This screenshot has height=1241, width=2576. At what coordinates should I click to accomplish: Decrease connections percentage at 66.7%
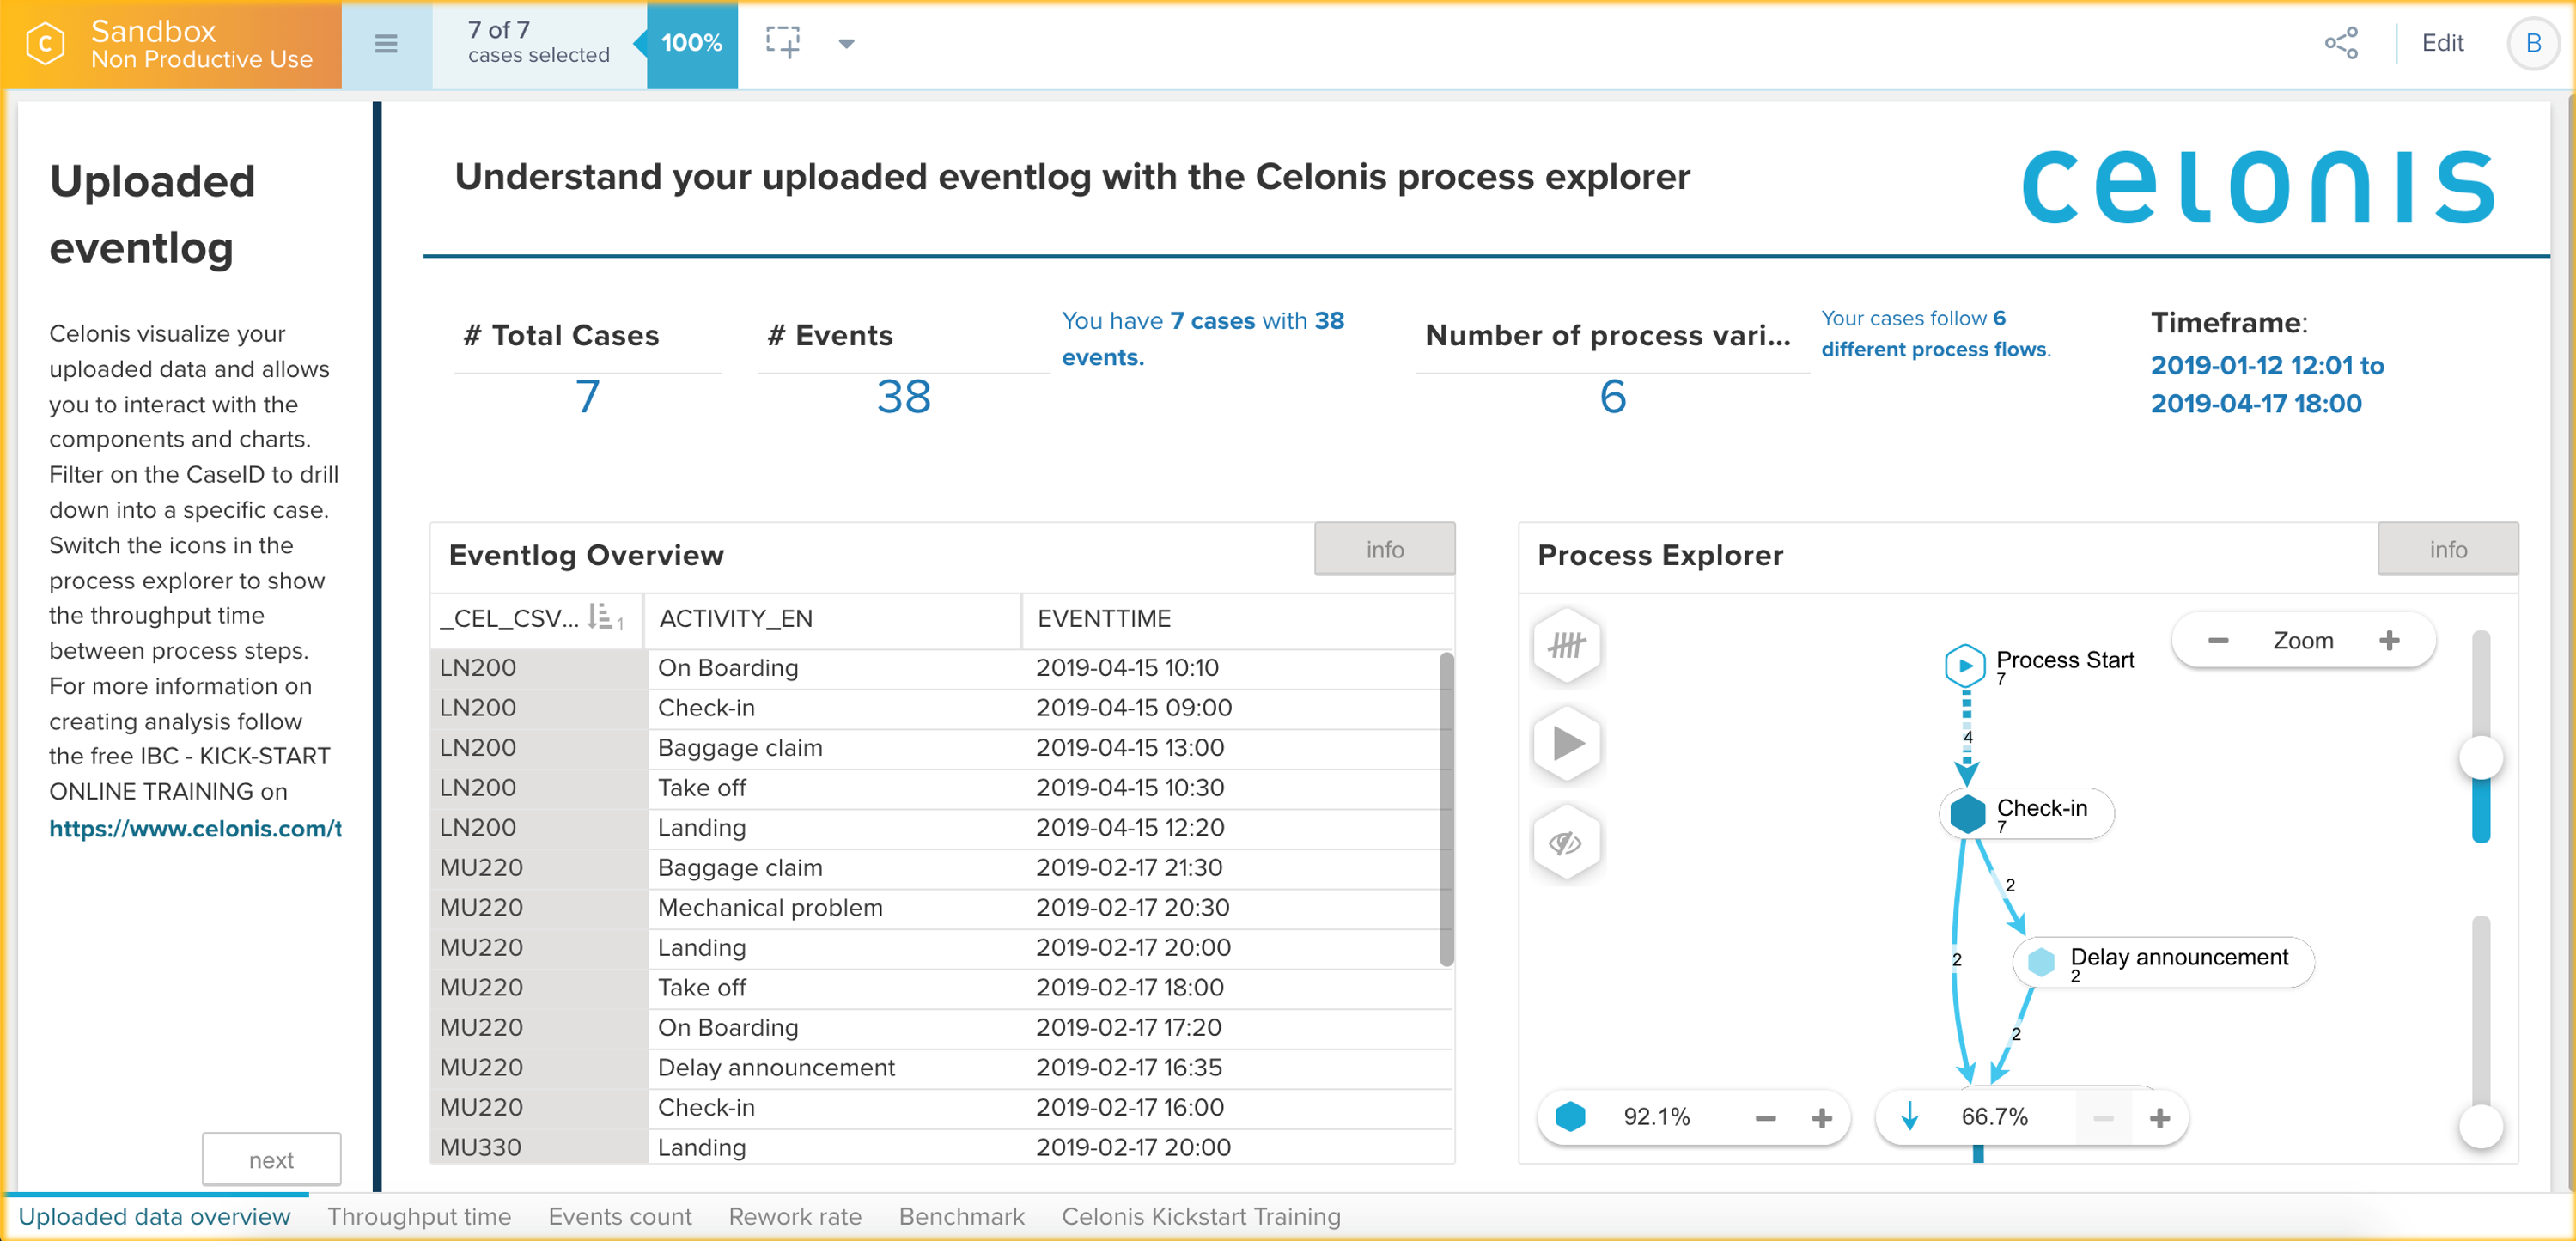(x=2103, y=1117)
